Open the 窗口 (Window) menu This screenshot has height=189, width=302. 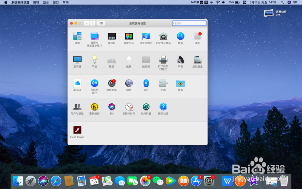coord(56,2)
